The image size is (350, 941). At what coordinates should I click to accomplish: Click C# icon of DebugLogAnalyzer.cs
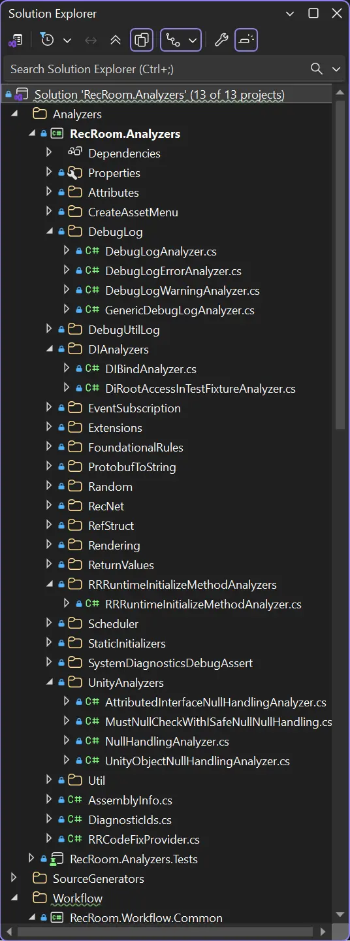pos(92,252)
